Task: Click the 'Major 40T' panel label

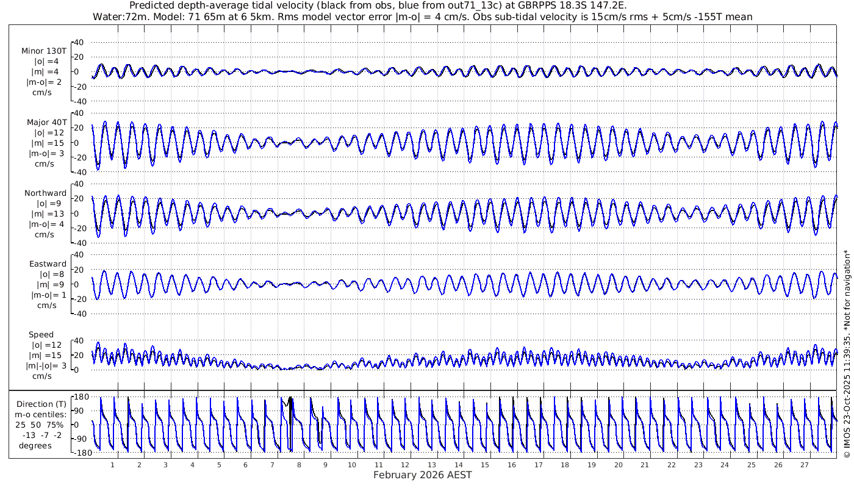Action: coord(46,122)
